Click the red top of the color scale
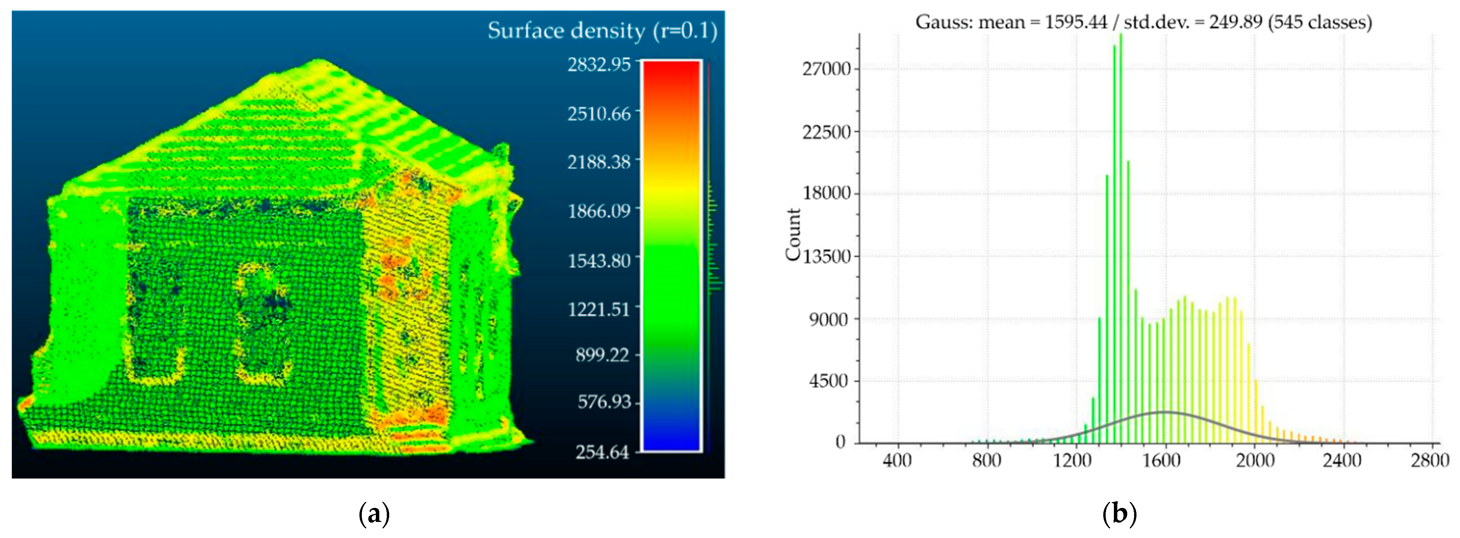This screenshot has width=1460, height=538. pos(671,77)
